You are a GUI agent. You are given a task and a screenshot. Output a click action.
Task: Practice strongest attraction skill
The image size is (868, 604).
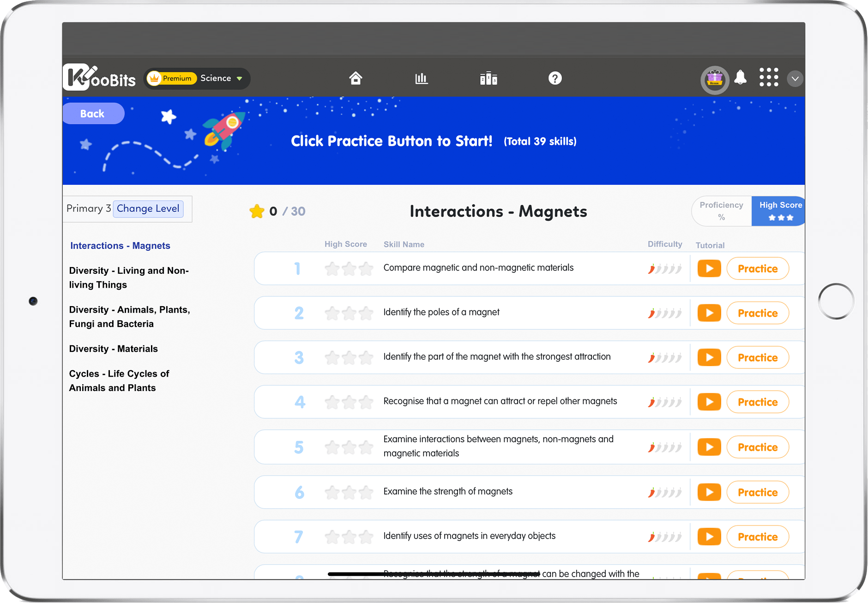pos(758,357)
